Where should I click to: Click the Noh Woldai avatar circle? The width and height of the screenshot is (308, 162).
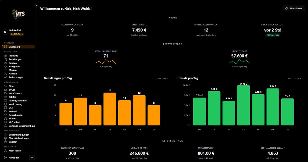[5, 32]
